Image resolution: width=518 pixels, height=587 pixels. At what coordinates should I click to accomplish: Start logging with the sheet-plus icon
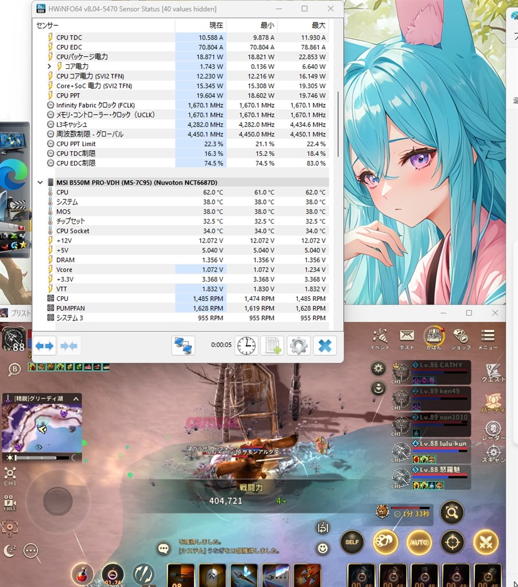pos(272,346)
